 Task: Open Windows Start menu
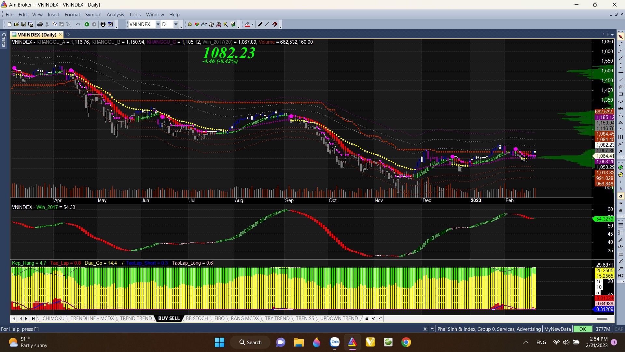(x=219, y=342)
